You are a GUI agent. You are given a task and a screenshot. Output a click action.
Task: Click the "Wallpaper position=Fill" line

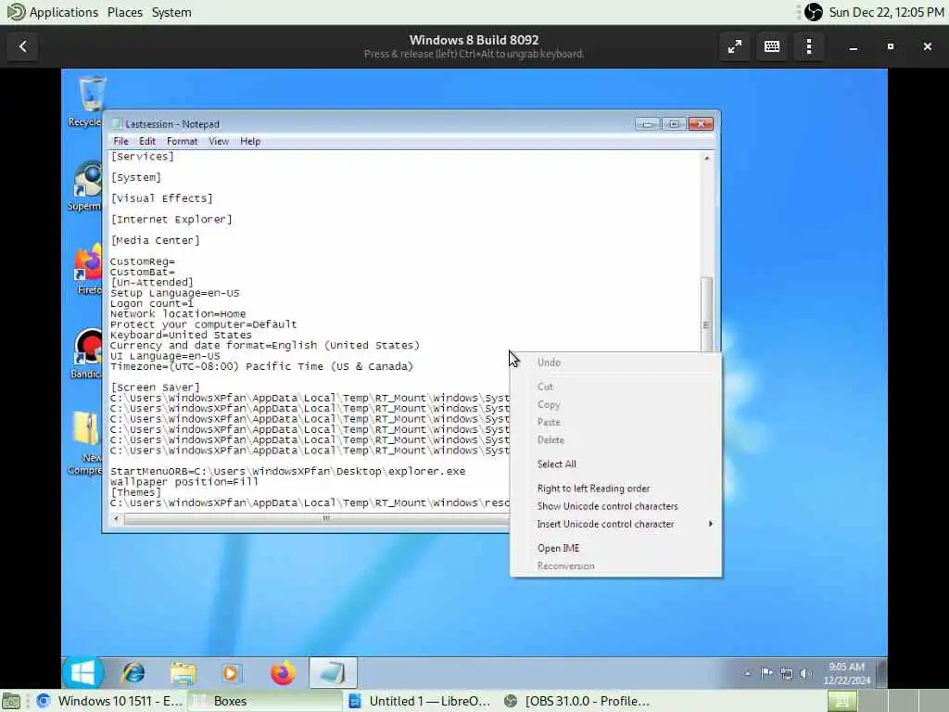pos(184,482)
